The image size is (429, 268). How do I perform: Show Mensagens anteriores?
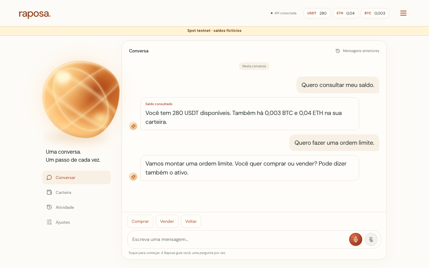(x=357, y=51)
